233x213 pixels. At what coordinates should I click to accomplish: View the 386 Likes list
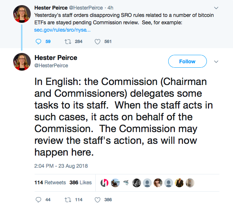(x=80, y=182)
